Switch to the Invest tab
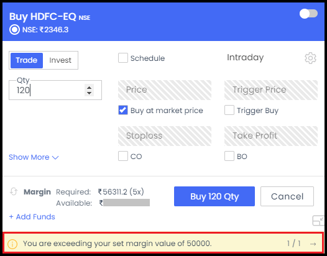Viewport: 327px width, 256px height. pos(60,60)
